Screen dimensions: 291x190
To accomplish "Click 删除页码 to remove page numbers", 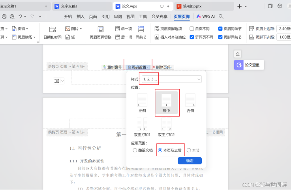I will 163,67.
